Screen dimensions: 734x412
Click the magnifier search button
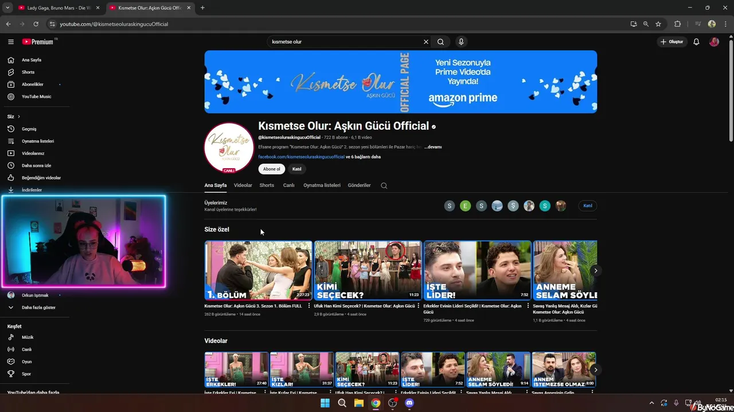440,42
